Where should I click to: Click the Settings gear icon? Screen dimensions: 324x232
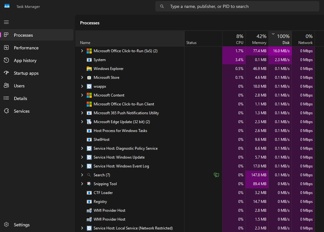tap(6, 224)
